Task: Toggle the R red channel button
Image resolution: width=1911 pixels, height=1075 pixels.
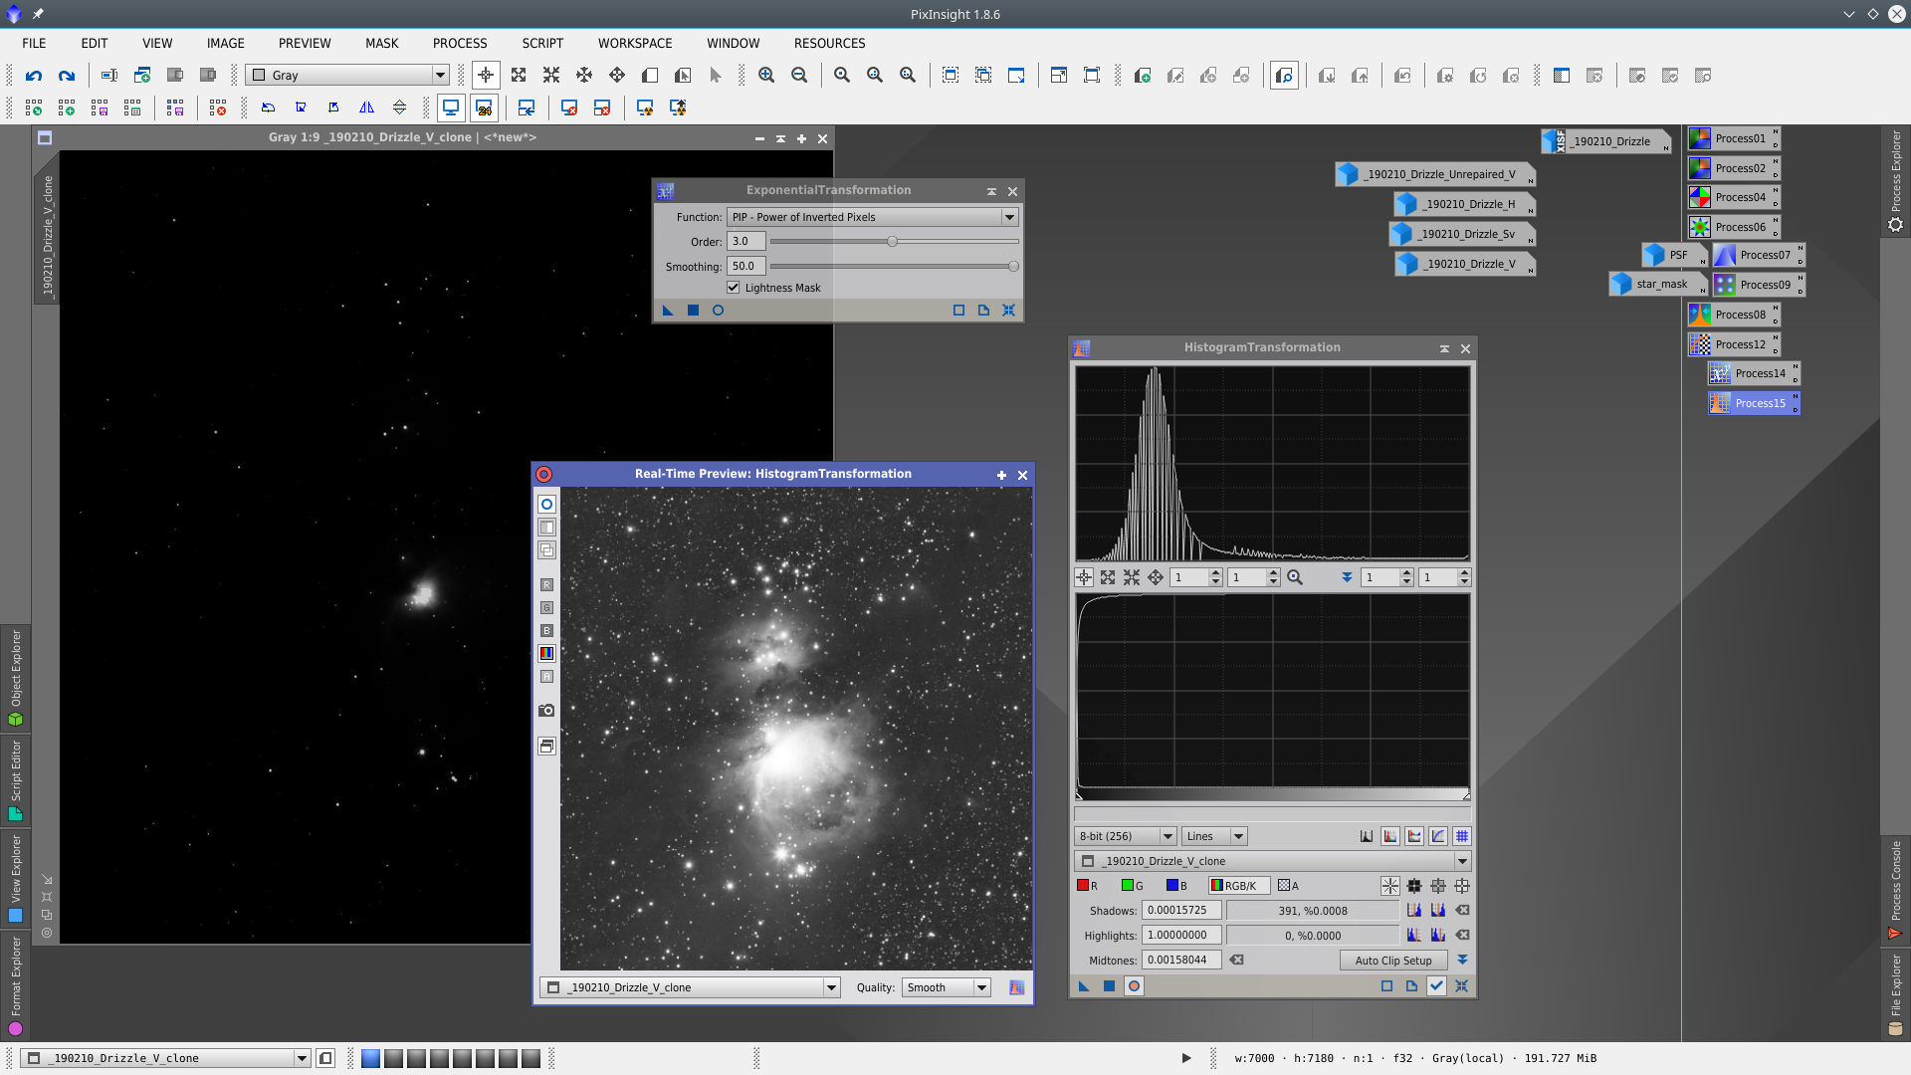Action: (x=1086, y=886)
